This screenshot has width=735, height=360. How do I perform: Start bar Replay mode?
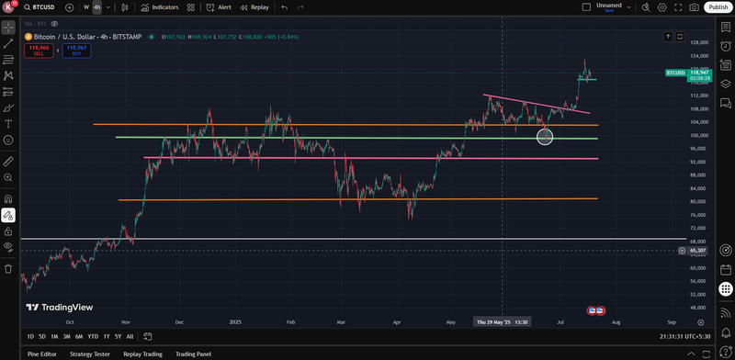[254, 7]
